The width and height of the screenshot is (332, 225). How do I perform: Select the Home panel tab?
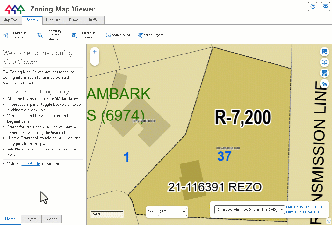coord(11,219)
